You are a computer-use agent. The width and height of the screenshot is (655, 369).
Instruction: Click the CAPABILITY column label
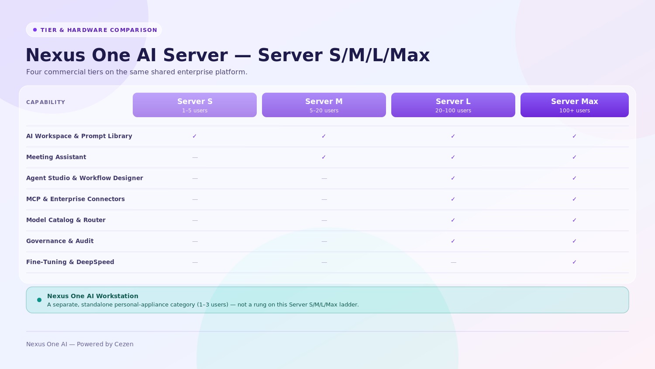point(46,102)
